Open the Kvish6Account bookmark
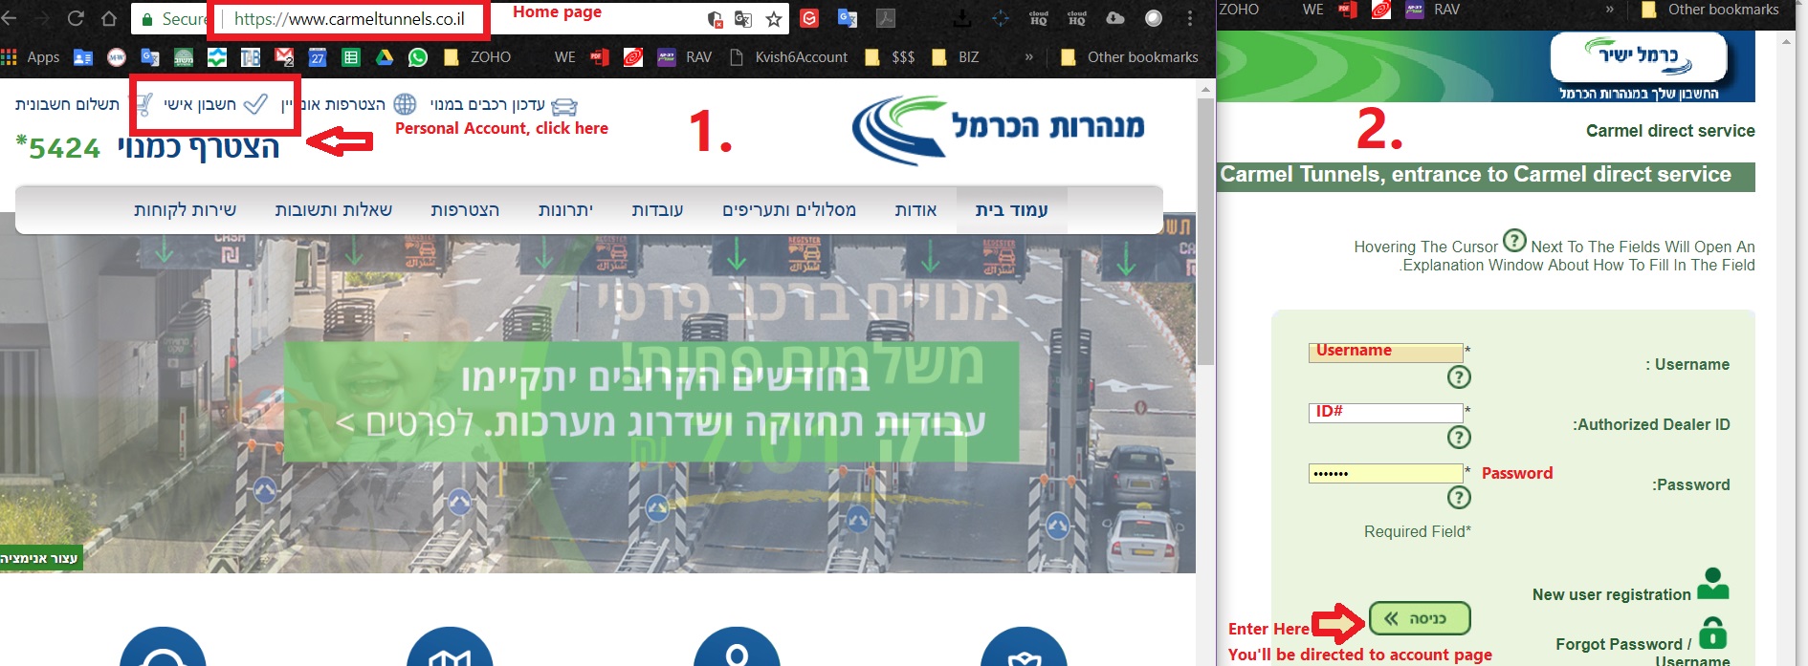 coord(789,57)
